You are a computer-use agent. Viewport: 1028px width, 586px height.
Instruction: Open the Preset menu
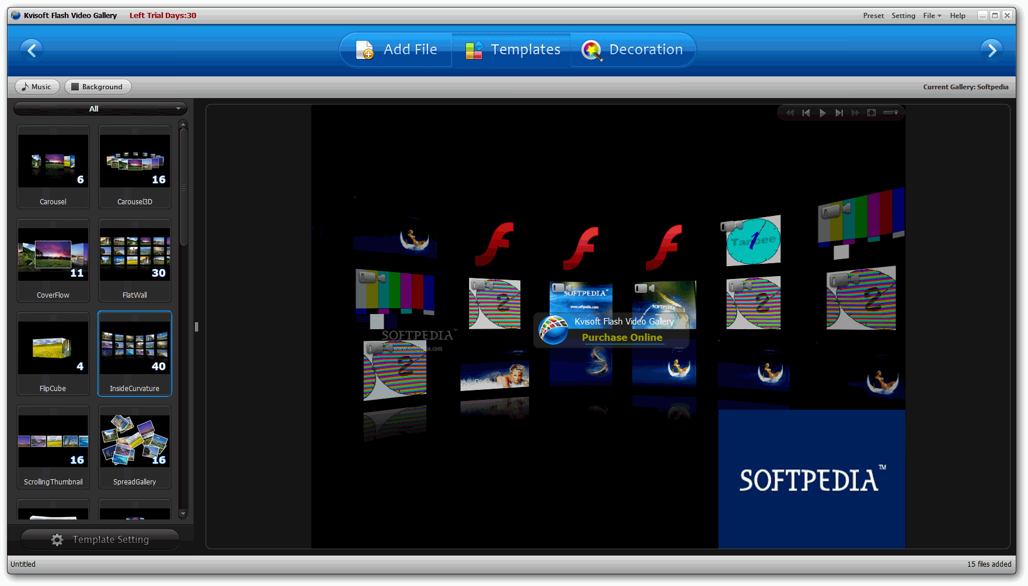click(x=873, y=16)
